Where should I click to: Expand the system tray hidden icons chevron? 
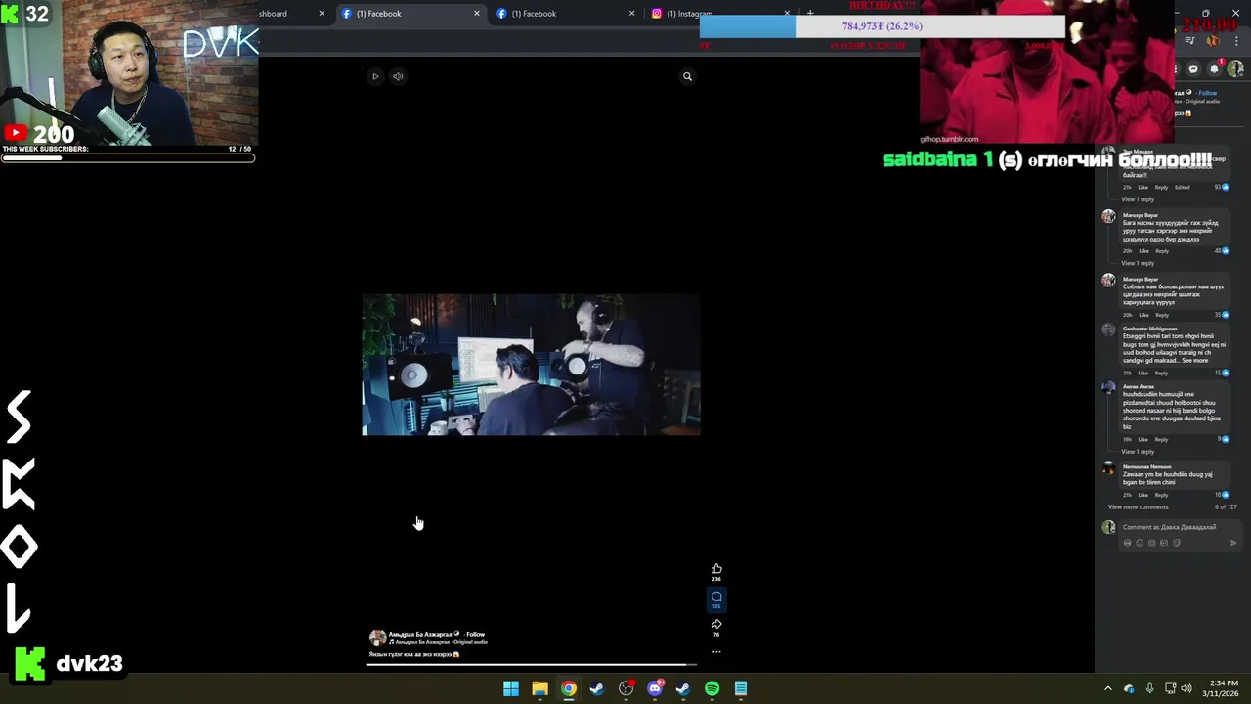(x=1108, y=688)
